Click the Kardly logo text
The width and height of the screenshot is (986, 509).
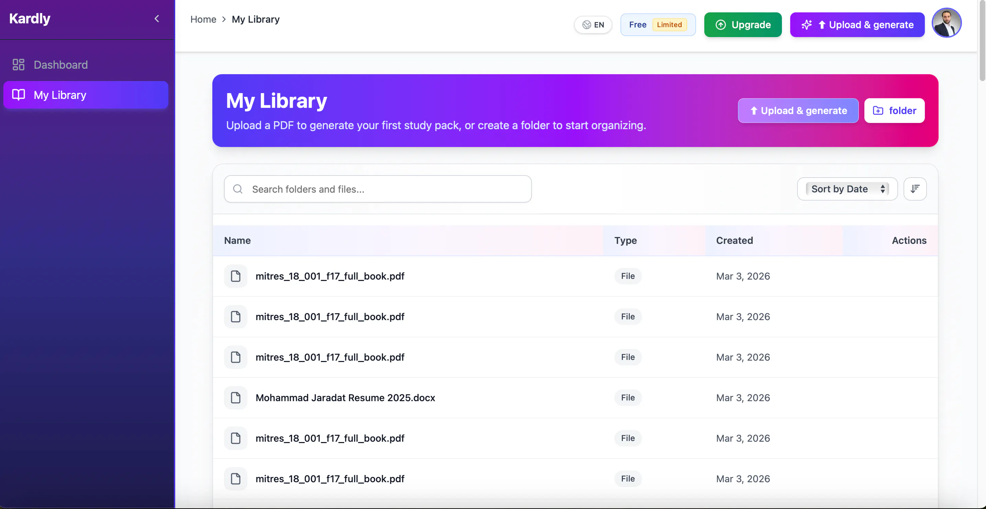[x=30, y=18]
